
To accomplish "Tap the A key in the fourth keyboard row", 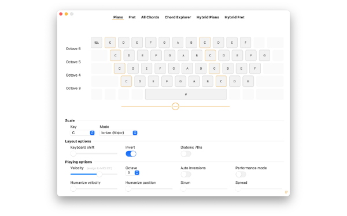I will pyautogui.click(x=194, y=81).
